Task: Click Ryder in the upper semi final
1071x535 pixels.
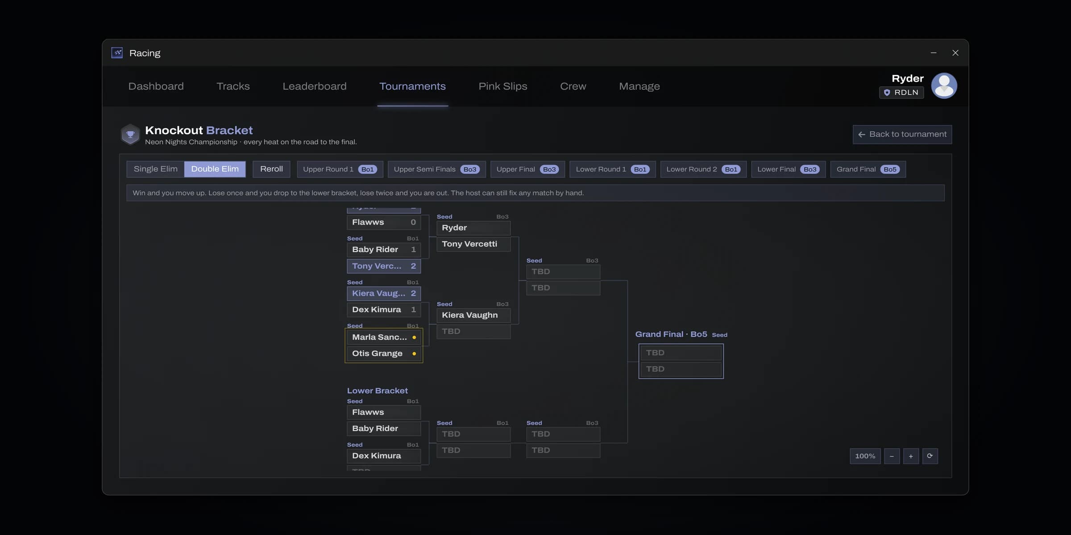Action: point(473,228)
